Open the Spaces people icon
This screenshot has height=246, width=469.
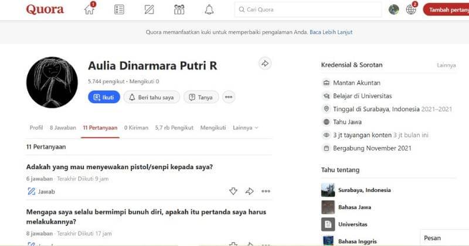pos(179,9)
